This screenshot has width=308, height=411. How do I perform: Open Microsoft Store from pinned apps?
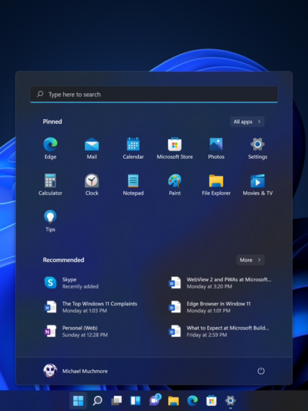click(175, 148)
